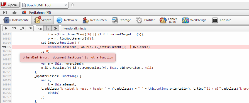The width and height of the screenshot is (249, 103).
Task: Close the Bosch DMT Tool tab
Action: [65, 5]
